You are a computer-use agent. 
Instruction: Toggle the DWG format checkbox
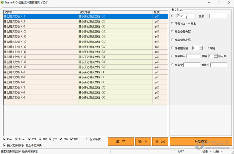coord(72,139)
